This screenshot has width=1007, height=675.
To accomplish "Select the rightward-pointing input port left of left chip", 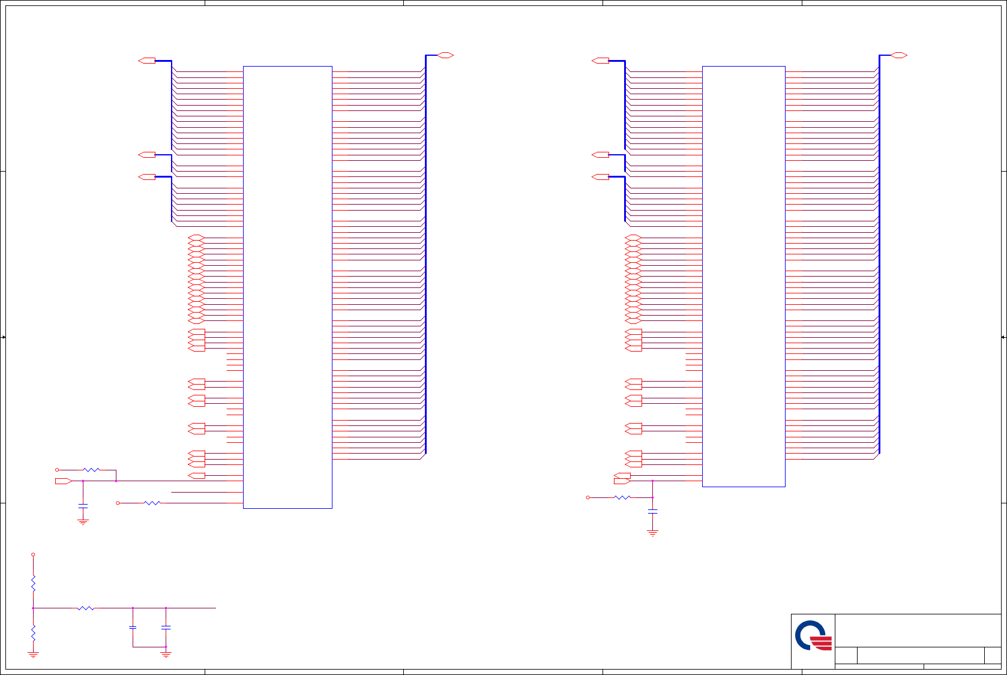I will point(64,481).
